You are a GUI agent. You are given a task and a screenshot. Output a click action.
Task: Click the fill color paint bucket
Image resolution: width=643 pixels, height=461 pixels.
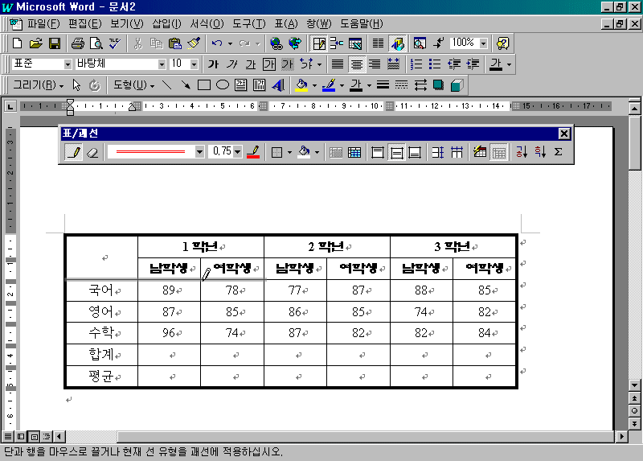coord(302,85)
